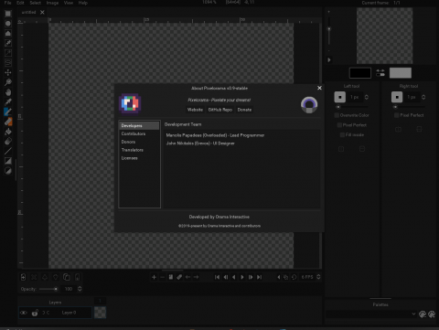Open the Palettes dropdown

click(x=371, y=314)
